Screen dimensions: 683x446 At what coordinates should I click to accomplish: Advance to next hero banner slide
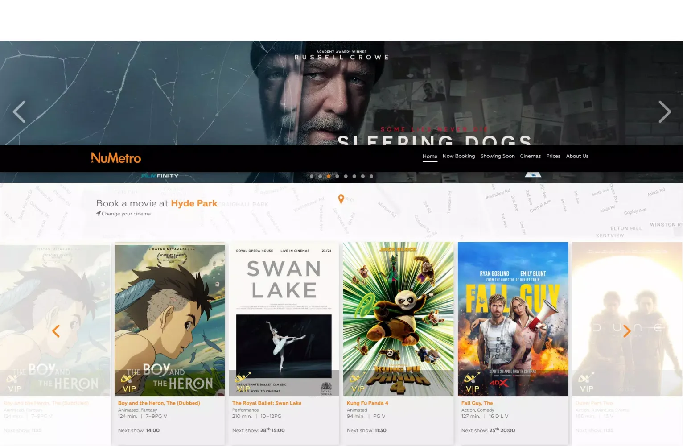click(x=665, y=111)
